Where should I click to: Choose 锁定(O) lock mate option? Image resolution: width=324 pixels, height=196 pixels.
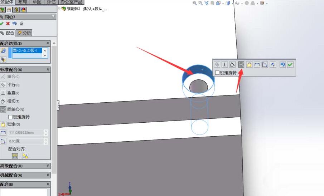[14, 124]
